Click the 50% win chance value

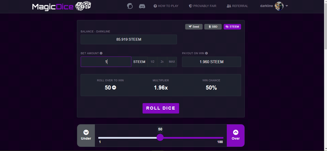[211, 88]
